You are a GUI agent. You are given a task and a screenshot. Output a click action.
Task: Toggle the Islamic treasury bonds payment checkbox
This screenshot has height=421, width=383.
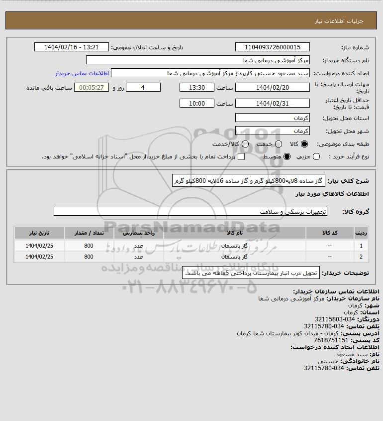(241, 156)
